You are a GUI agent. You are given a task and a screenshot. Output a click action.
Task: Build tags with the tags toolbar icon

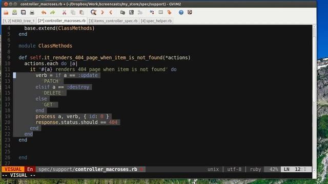point(160,12)
